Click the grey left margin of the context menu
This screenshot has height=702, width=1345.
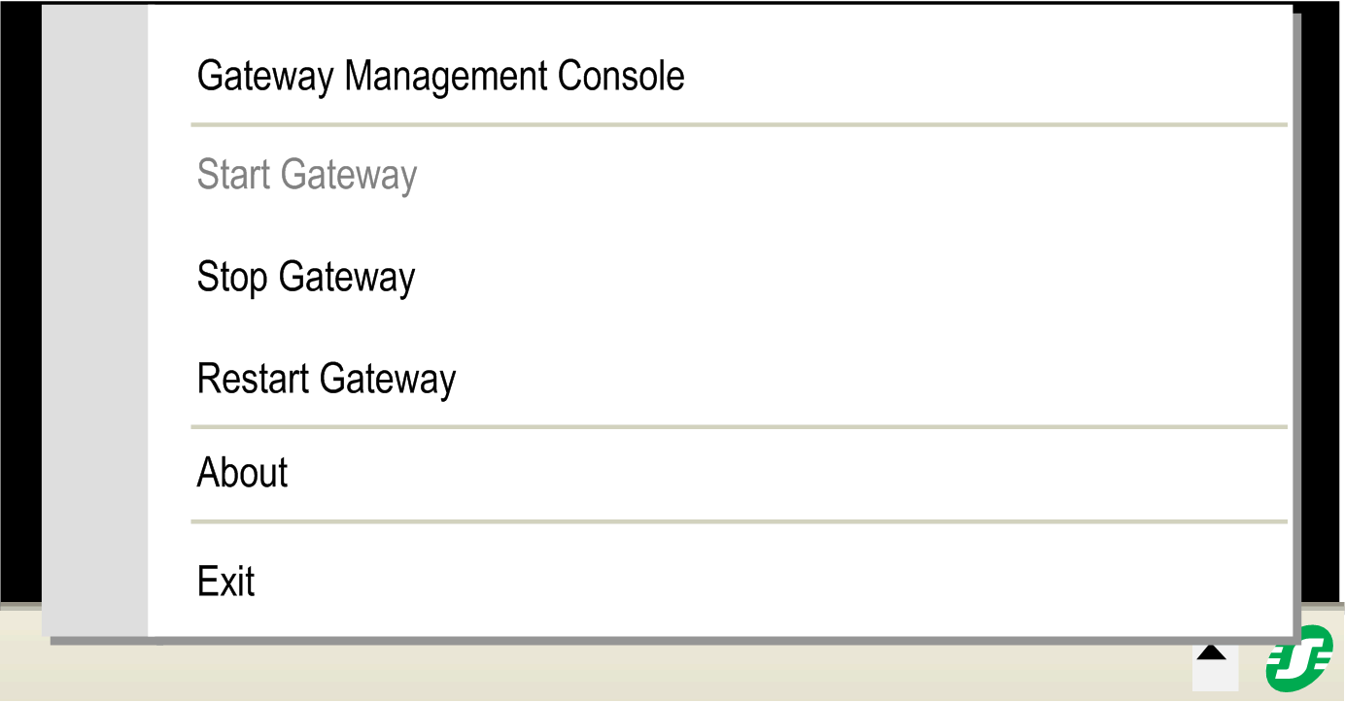click(95, 320)
